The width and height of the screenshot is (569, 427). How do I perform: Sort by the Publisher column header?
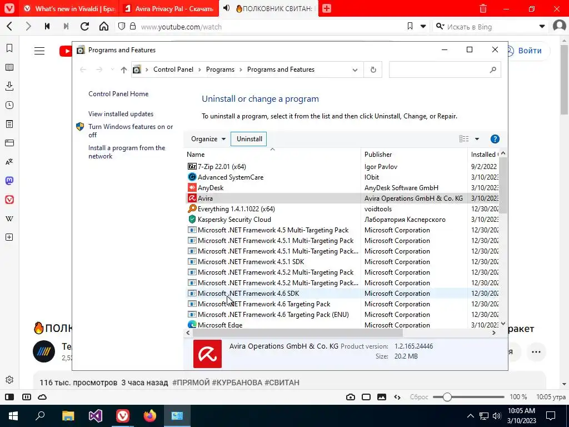(x=414, y=155)
